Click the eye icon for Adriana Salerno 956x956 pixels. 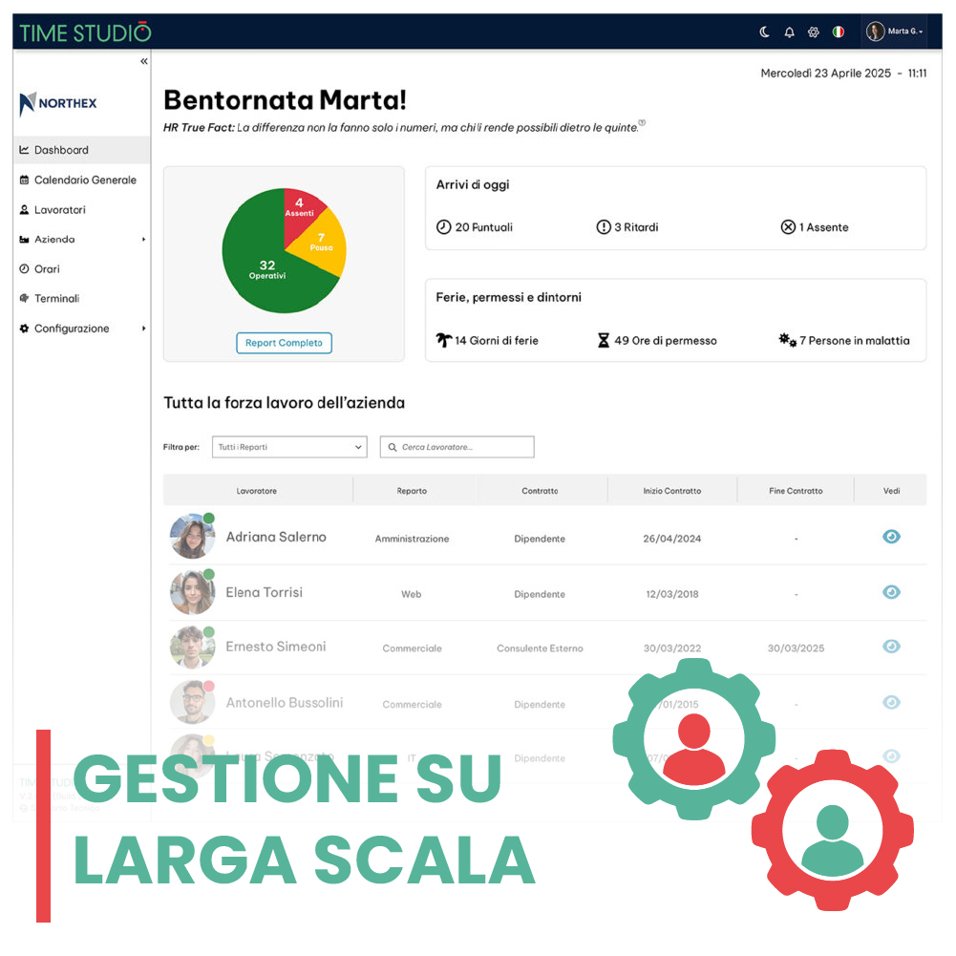click(891, 537)
